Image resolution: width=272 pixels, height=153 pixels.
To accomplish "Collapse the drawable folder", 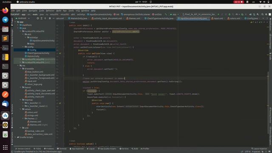I will (20, 69).
